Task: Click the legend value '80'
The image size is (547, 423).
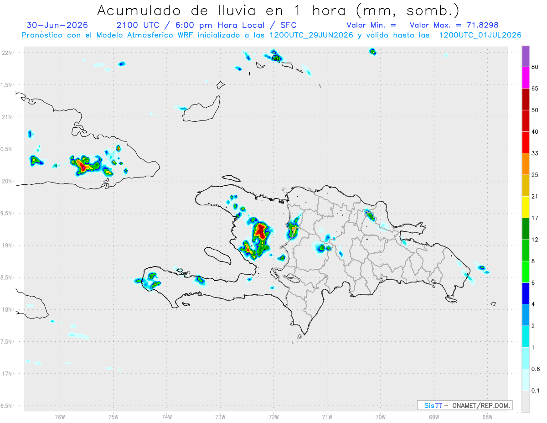Action: (x=535, y=68)
